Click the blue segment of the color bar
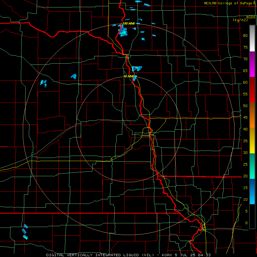257x257 pixels. pyautogui.click(x=252, y=191)
